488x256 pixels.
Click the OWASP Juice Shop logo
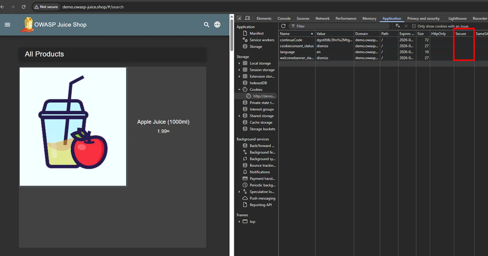click(x=27, y=25)
